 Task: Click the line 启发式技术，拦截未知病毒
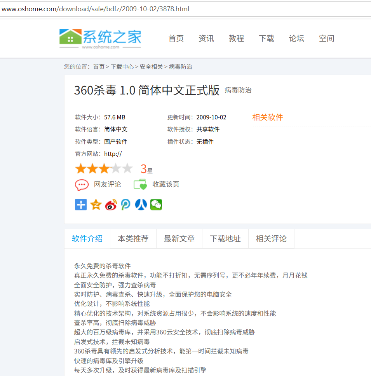pos(112,342)
